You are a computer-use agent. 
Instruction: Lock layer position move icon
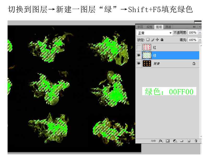157,40
